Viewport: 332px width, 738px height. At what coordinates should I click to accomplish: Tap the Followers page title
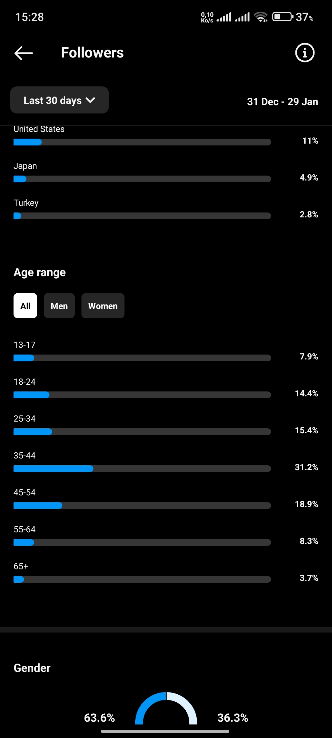click(x=92, y=53)
